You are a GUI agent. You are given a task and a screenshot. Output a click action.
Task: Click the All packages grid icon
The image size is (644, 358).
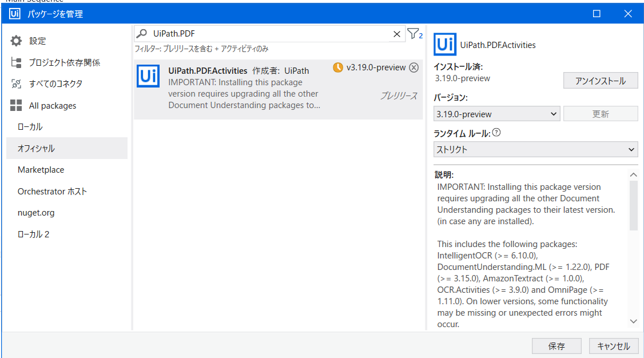point(16,105)
